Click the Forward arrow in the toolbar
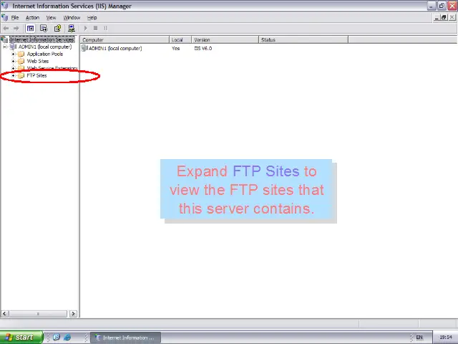458x344 pixels. (16, 29)
